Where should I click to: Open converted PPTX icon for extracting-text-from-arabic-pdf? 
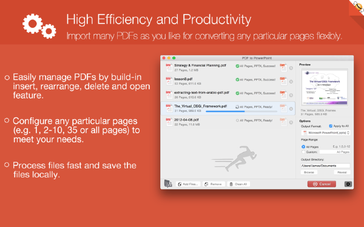[283, 95]
